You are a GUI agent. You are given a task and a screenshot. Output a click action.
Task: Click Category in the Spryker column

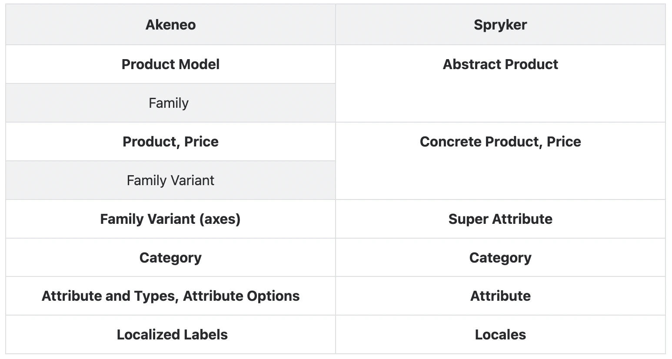pyautogui.click(x=500, y=258)
